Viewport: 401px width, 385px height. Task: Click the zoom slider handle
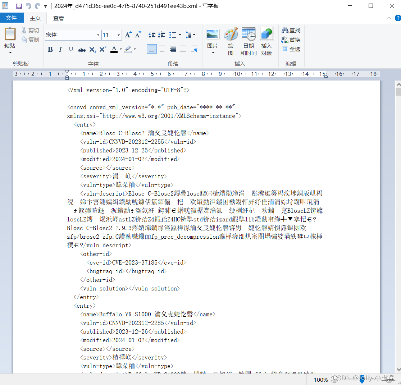coord(361,380)
